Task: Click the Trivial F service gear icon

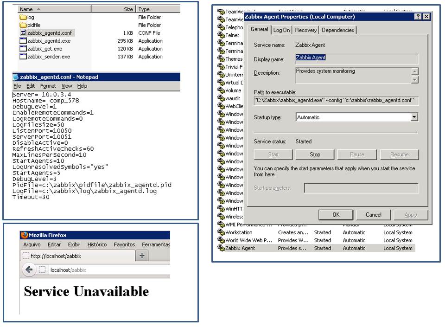Action: [221, 67]
